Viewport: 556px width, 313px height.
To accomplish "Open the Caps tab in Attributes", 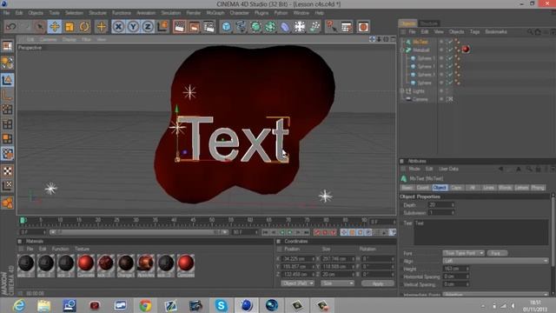I will [456, 188].
